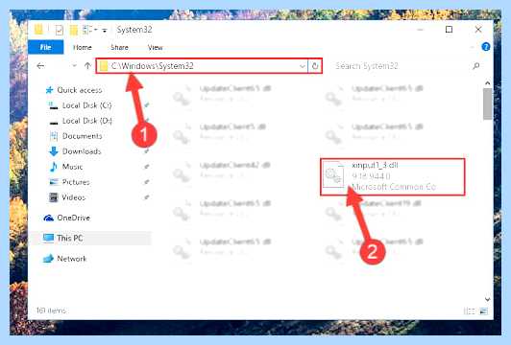Click the scroll up arrow
This screenshot has height=345, width=511.
pyautogui.click(x=488, y=83)
